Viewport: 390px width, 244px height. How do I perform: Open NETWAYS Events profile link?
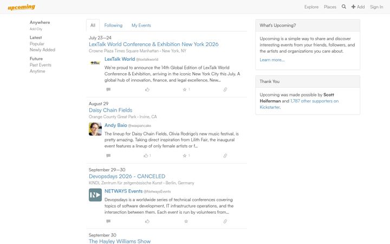(123, 191)
